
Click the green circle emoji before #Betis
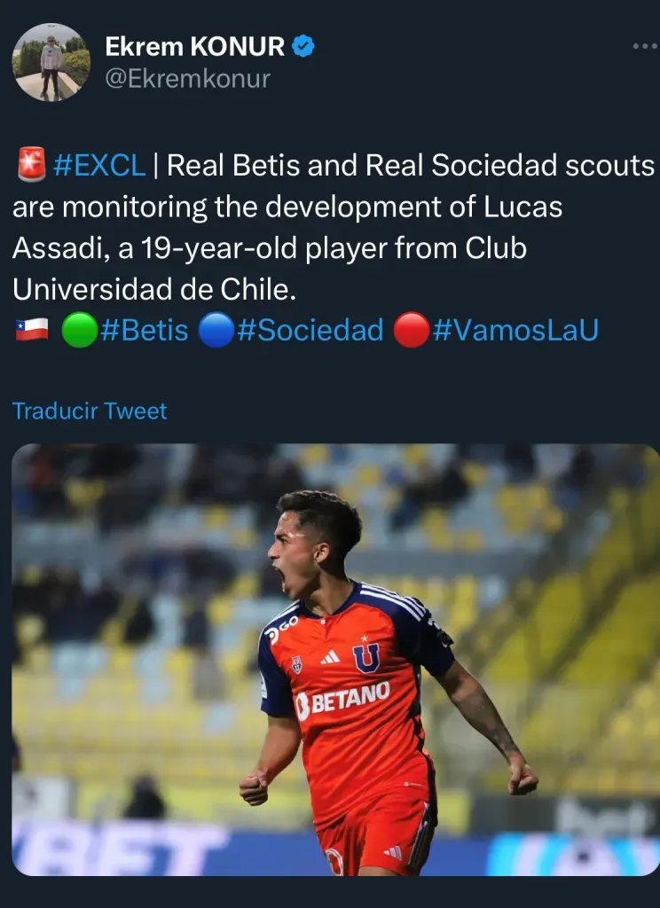pyautogui.click(x=81, y=329)
